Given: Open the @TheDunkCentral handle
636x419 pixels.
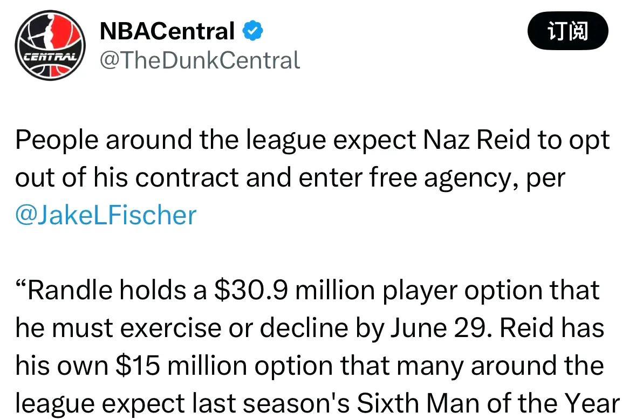Looking at the screenshot, I should [x=200, y=60].
